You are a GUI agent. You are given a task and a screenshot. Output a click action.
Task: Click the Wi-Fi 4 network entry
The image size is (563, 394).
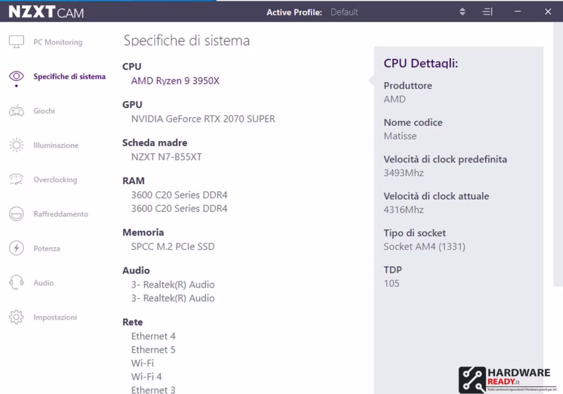[x=146, y=377]
